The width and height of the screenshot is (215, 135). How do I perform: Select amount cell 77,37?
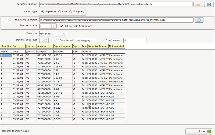pyautogui.click(x=63, y=112)
